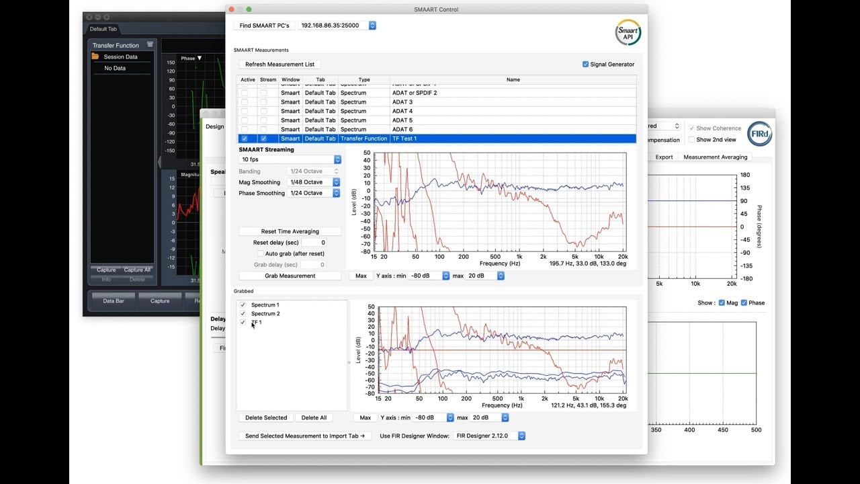Open upper graph Y axis min -80 dB dropdown

(430, 276)
